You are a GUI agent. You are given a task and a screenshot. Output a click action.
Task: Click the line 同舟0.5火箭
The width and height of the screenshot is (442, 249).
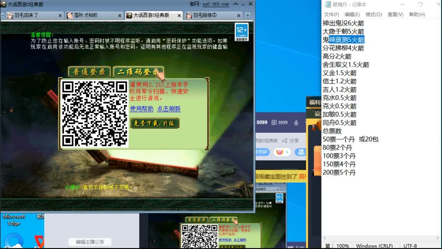[x=339, y=123]
